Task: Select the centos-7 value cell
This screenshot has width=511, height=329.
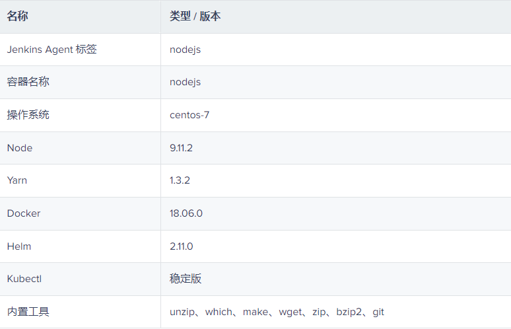Action: point(189,115)
